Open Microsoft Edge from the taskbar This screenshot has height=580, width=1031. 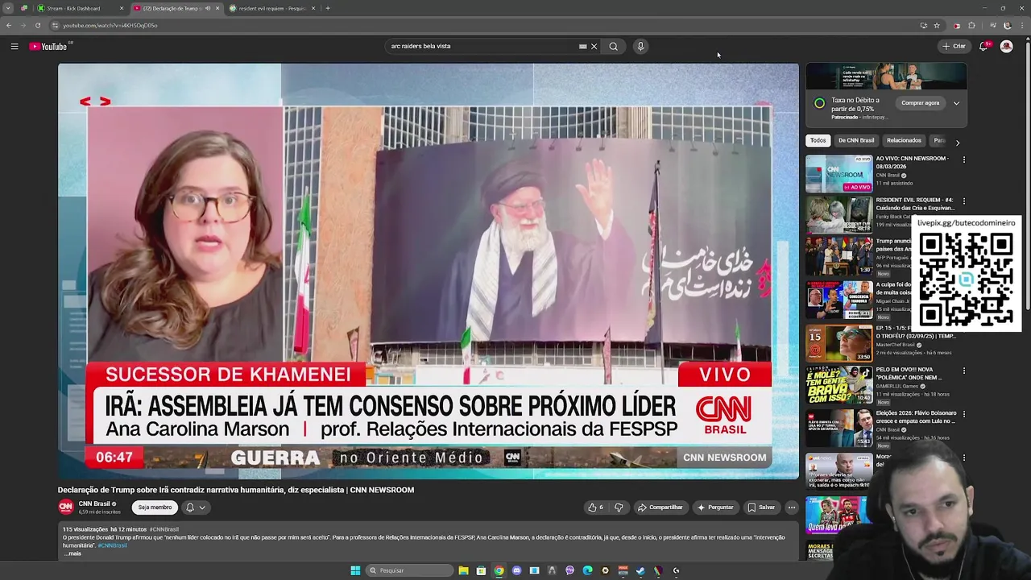click(x=587, y=570)
